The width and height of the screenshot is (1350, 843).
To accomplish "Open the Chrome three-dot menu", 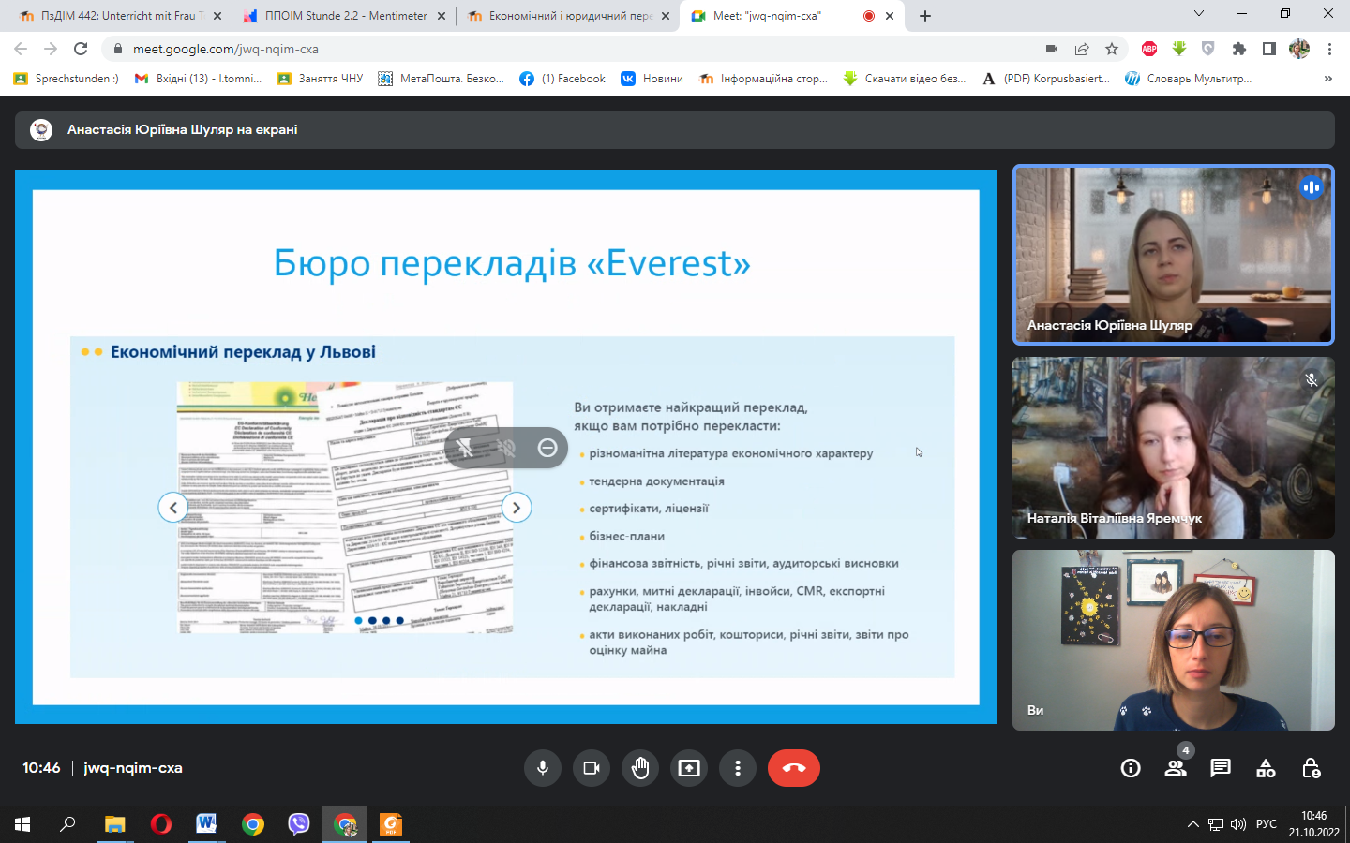I will click(1329, 49).
